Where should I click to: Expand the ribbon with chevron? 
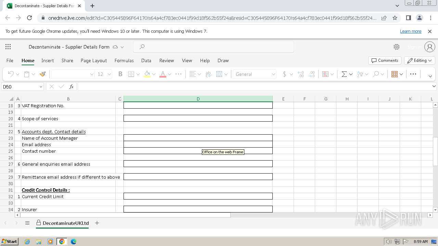[430, 76]
